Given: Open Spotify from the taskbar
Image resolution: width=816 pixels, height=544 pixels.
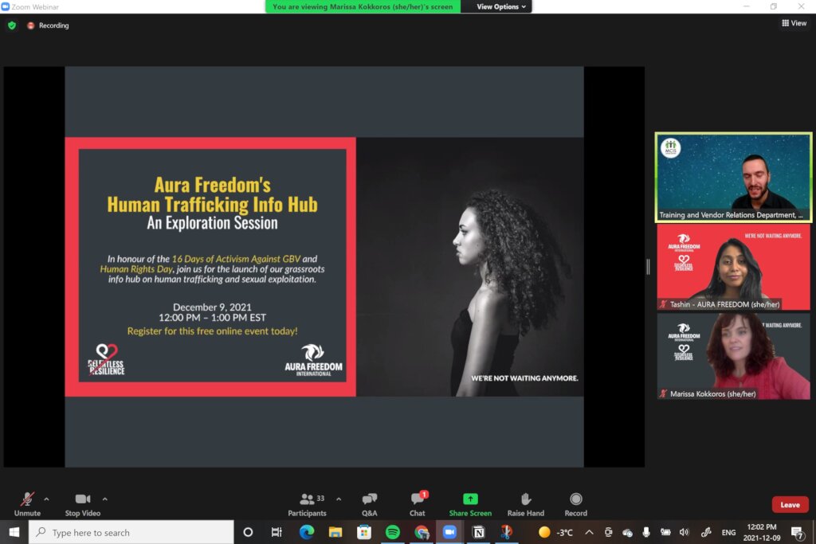Looking at the screenshot, I should [x=393, y=532].
